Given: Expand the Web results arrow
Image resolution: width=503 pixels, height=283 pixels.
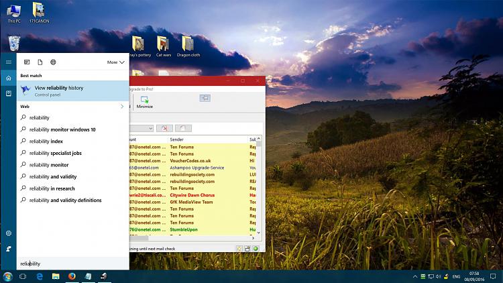Looking at the screenshot, I should pos(122,106).
